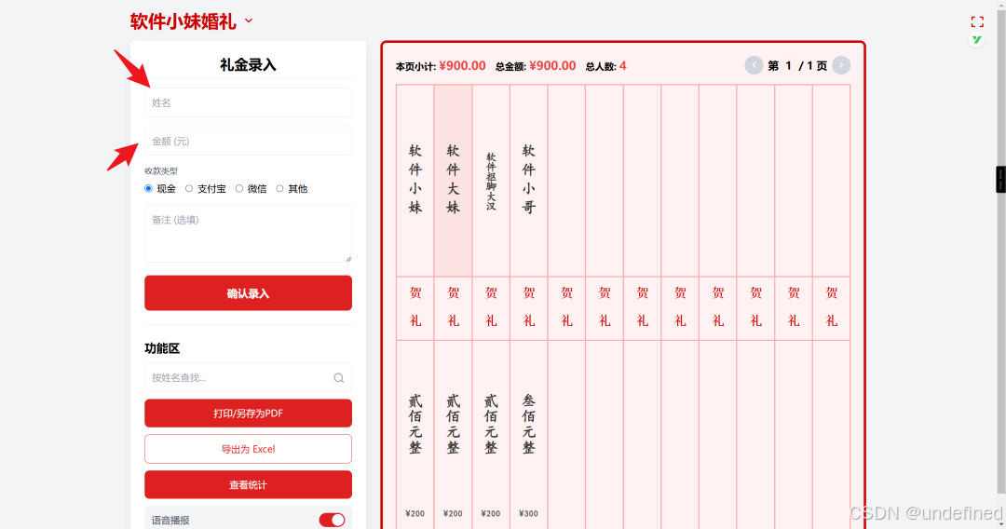The height and width of the screenshot is (529, 1006).
Task: Click into the 备注 (选填) textarea
Action: pos(249,234)
